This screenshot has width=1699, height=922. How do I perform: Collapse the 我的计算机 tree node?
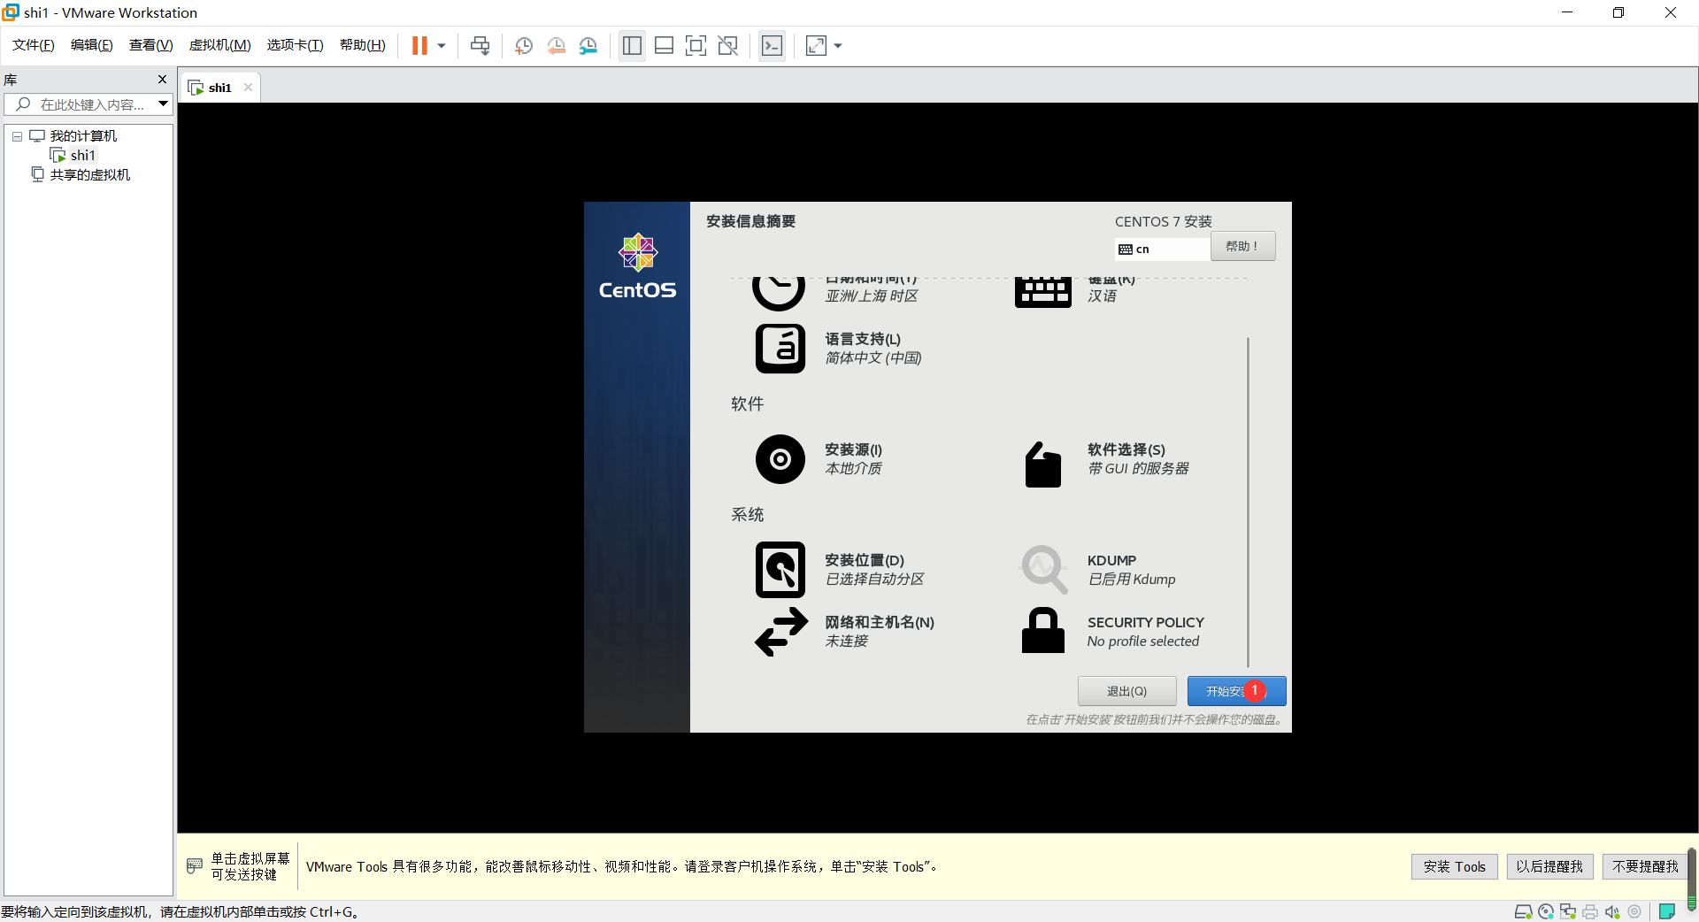(17, 136)
